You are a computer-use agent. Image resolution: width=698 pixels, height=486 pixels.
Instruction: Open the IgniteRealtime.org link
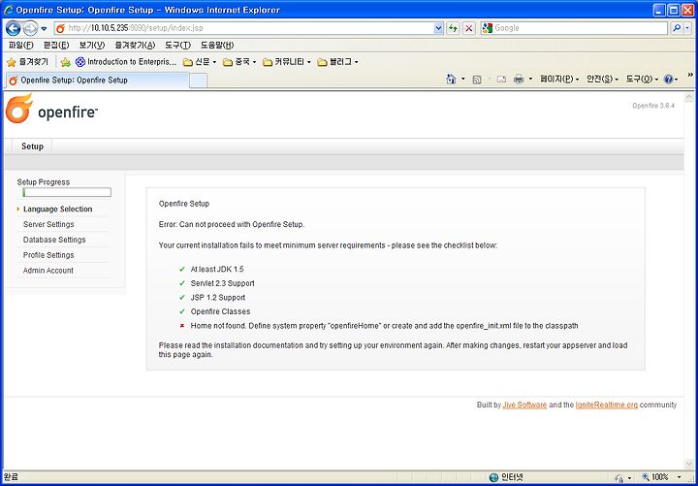(606, 405)
